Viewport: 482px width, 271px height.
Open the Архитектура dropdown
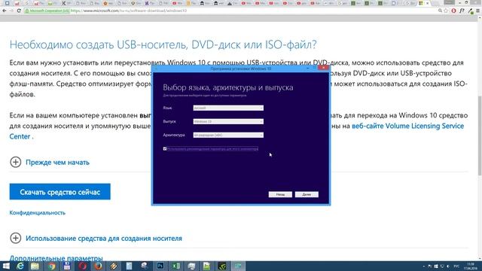[228, 135]
